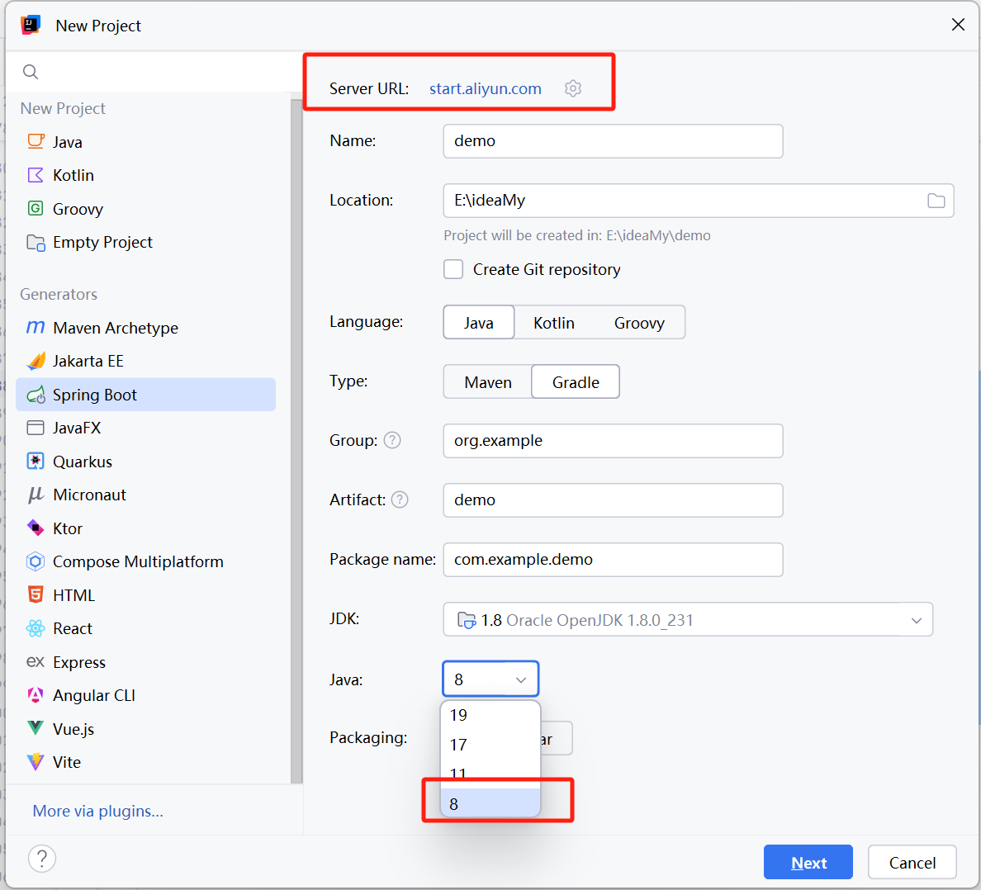
Task: Choose Groovy as the language
Action: click(x=639, y=323)
